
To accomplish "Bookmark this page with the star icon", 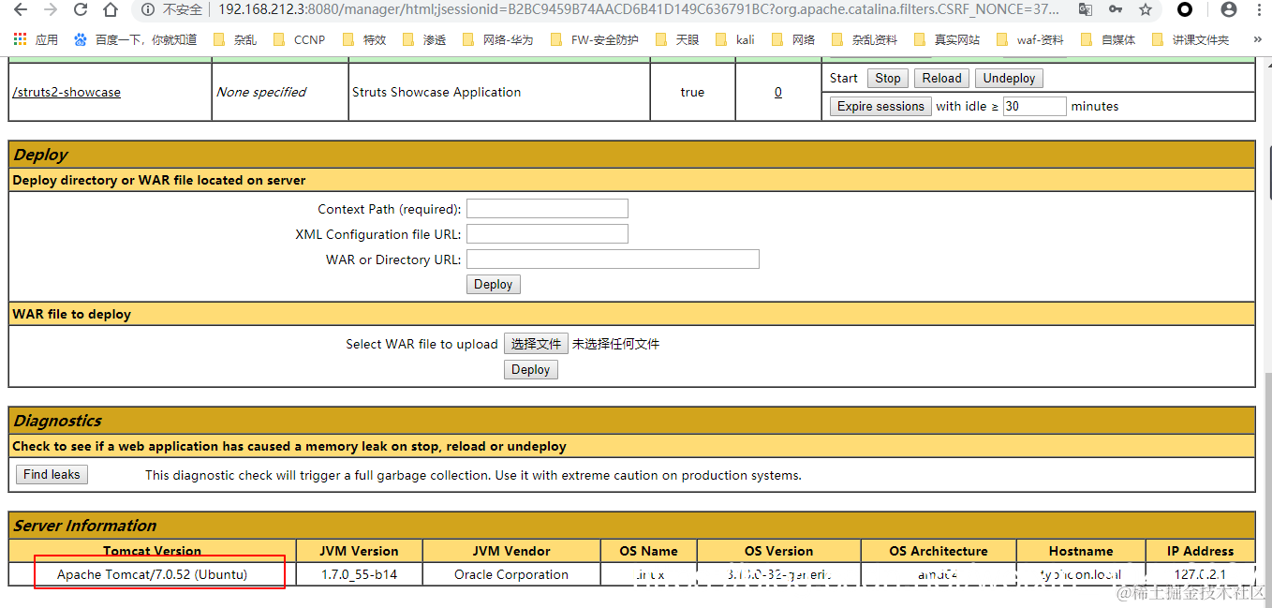I will pyautogui.click(x=1146, y=10).
